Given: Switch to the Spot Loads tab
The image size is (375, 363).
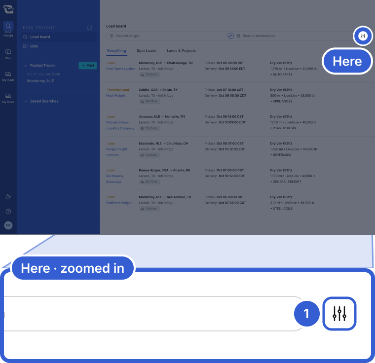Looking at the screenshot, I should click(x=147, y=50).
